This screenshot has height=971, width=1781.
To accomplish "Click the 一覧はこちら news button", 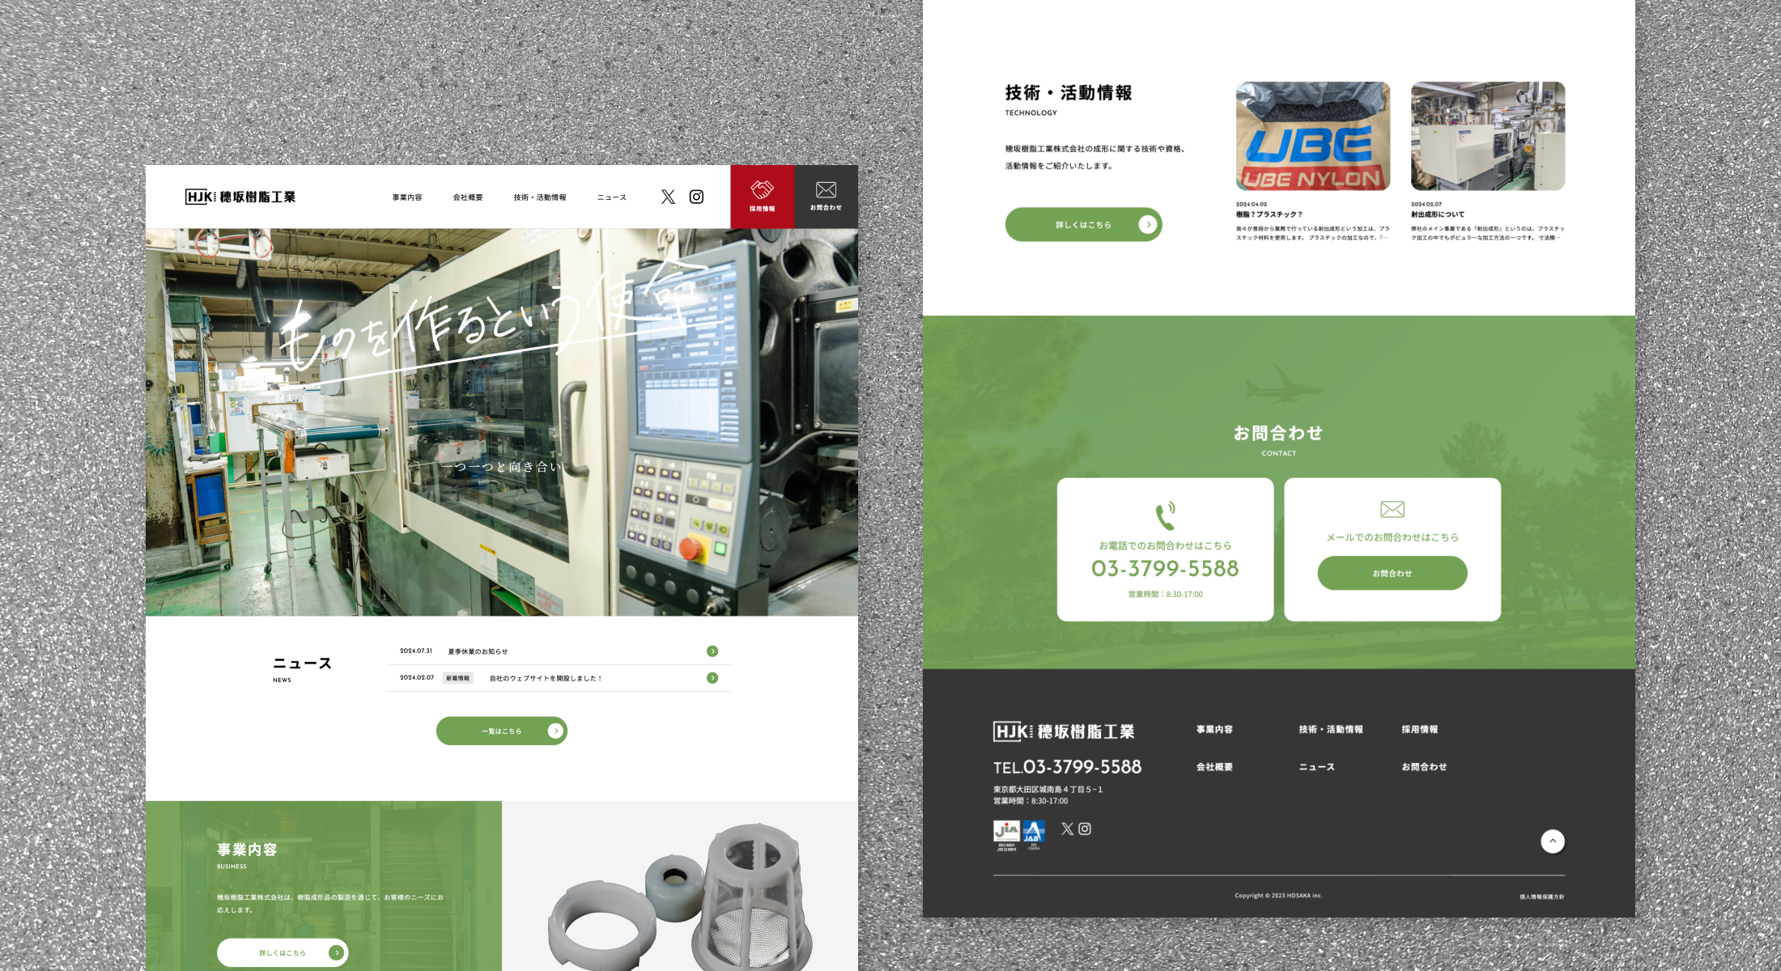I will [x=501, y=730].
